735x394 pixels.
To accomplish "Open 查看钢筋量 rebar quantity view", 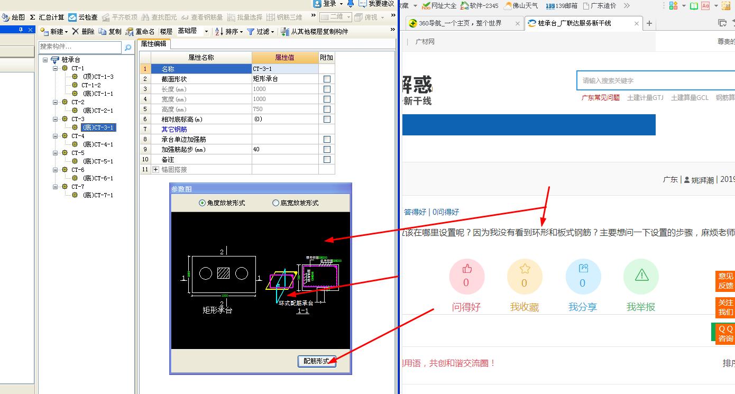I will [x=202, y=17].
